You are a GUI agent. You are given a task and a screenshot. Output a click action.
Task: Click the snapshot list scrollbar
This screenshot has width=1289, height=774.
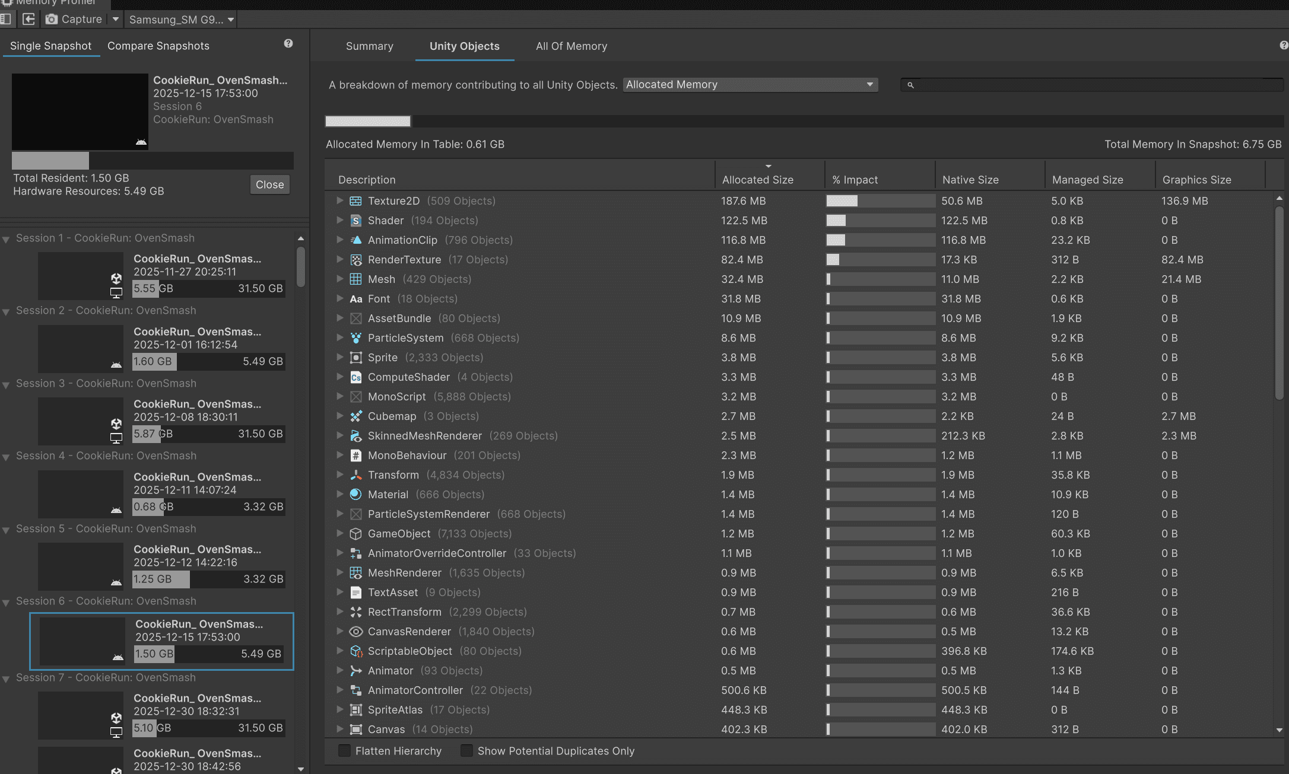click(301, 267)
